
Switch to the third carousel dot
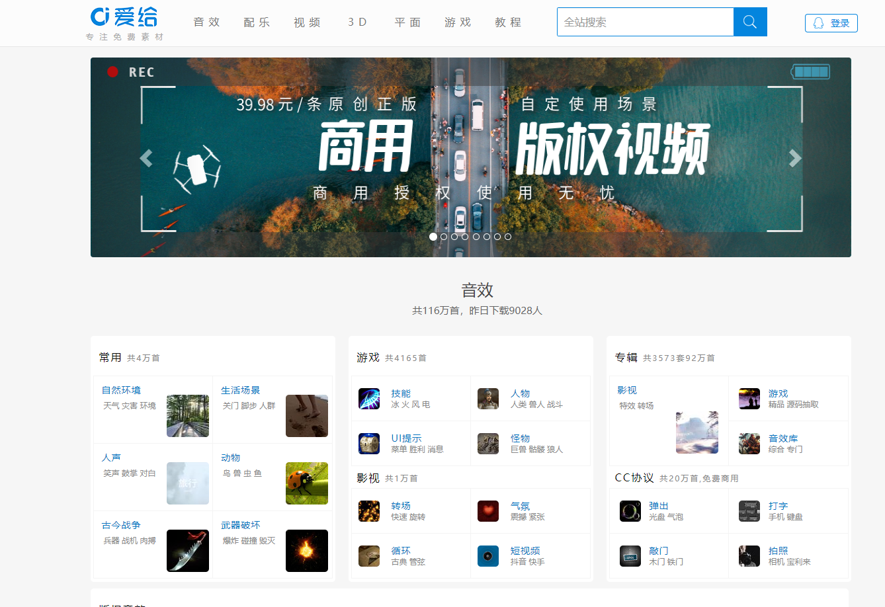pos(454,237)
